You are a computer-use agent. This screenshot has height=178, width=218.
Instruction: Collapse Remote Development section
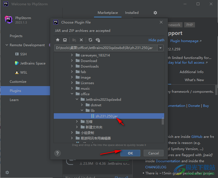click(7, 45)
